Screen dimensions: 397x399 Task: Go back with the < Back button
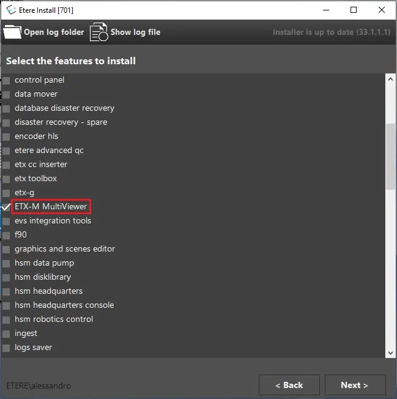click(x=289, y=385)
